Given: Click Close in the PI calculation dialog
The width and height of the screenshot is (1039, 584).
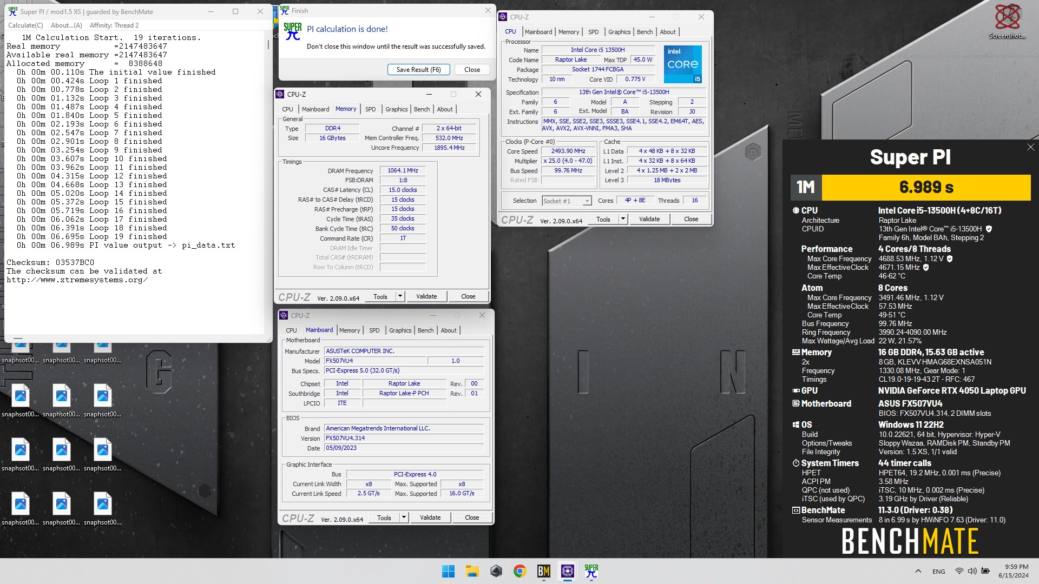Looking at the screenshot, I should [472, 70].
